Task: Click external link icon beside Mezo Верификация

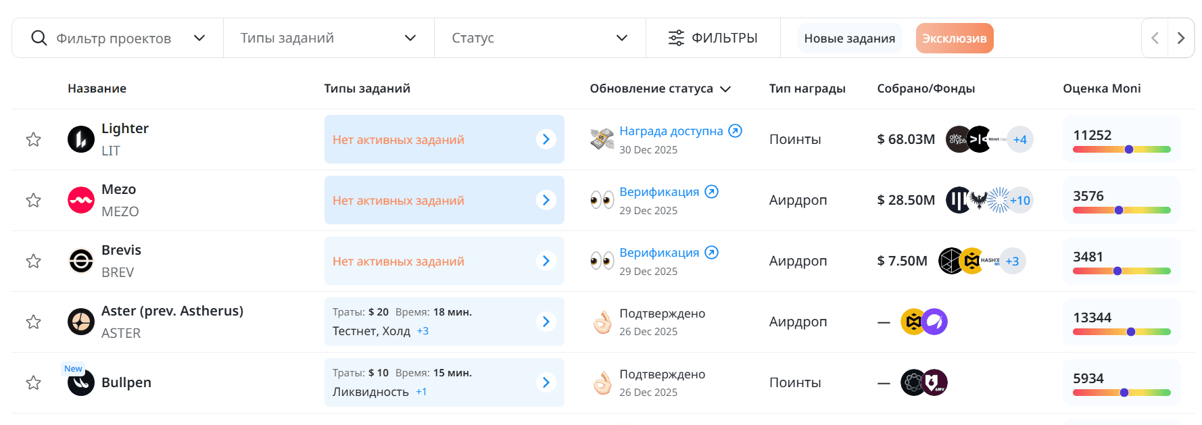Action: (x=712, y=192)
